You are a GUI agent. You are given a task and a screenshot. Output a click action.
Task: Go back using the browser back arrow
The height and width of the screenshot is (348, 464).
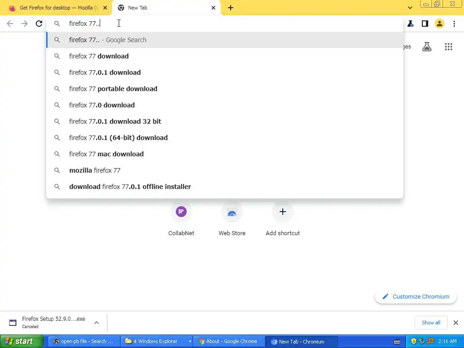(x=10, y=24)
